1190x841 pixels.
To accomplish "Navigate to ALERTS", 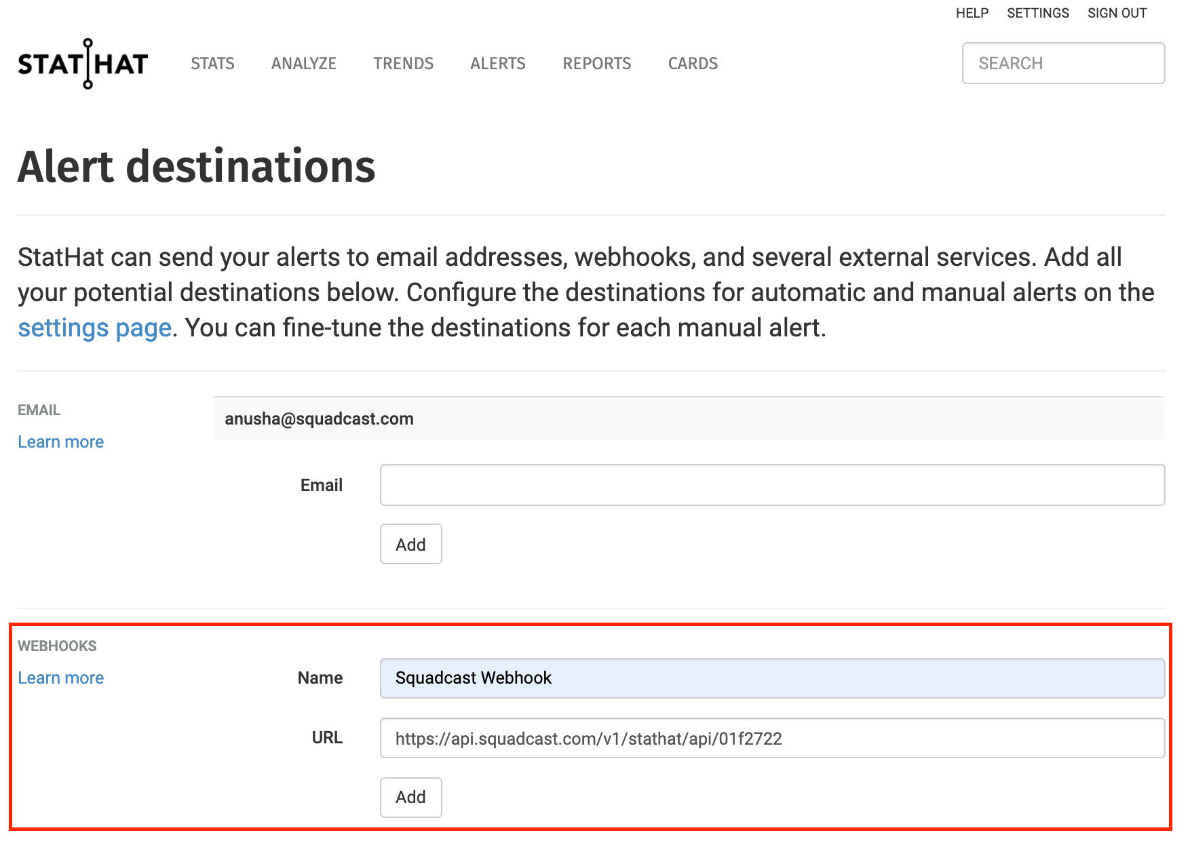I will (x=498, y=64).
